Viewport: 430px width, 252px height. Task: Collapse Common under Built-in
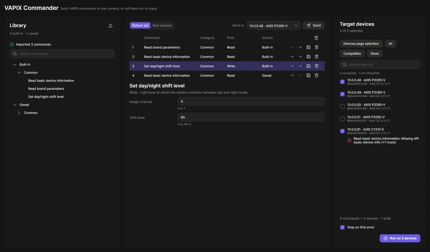[19, 73]
